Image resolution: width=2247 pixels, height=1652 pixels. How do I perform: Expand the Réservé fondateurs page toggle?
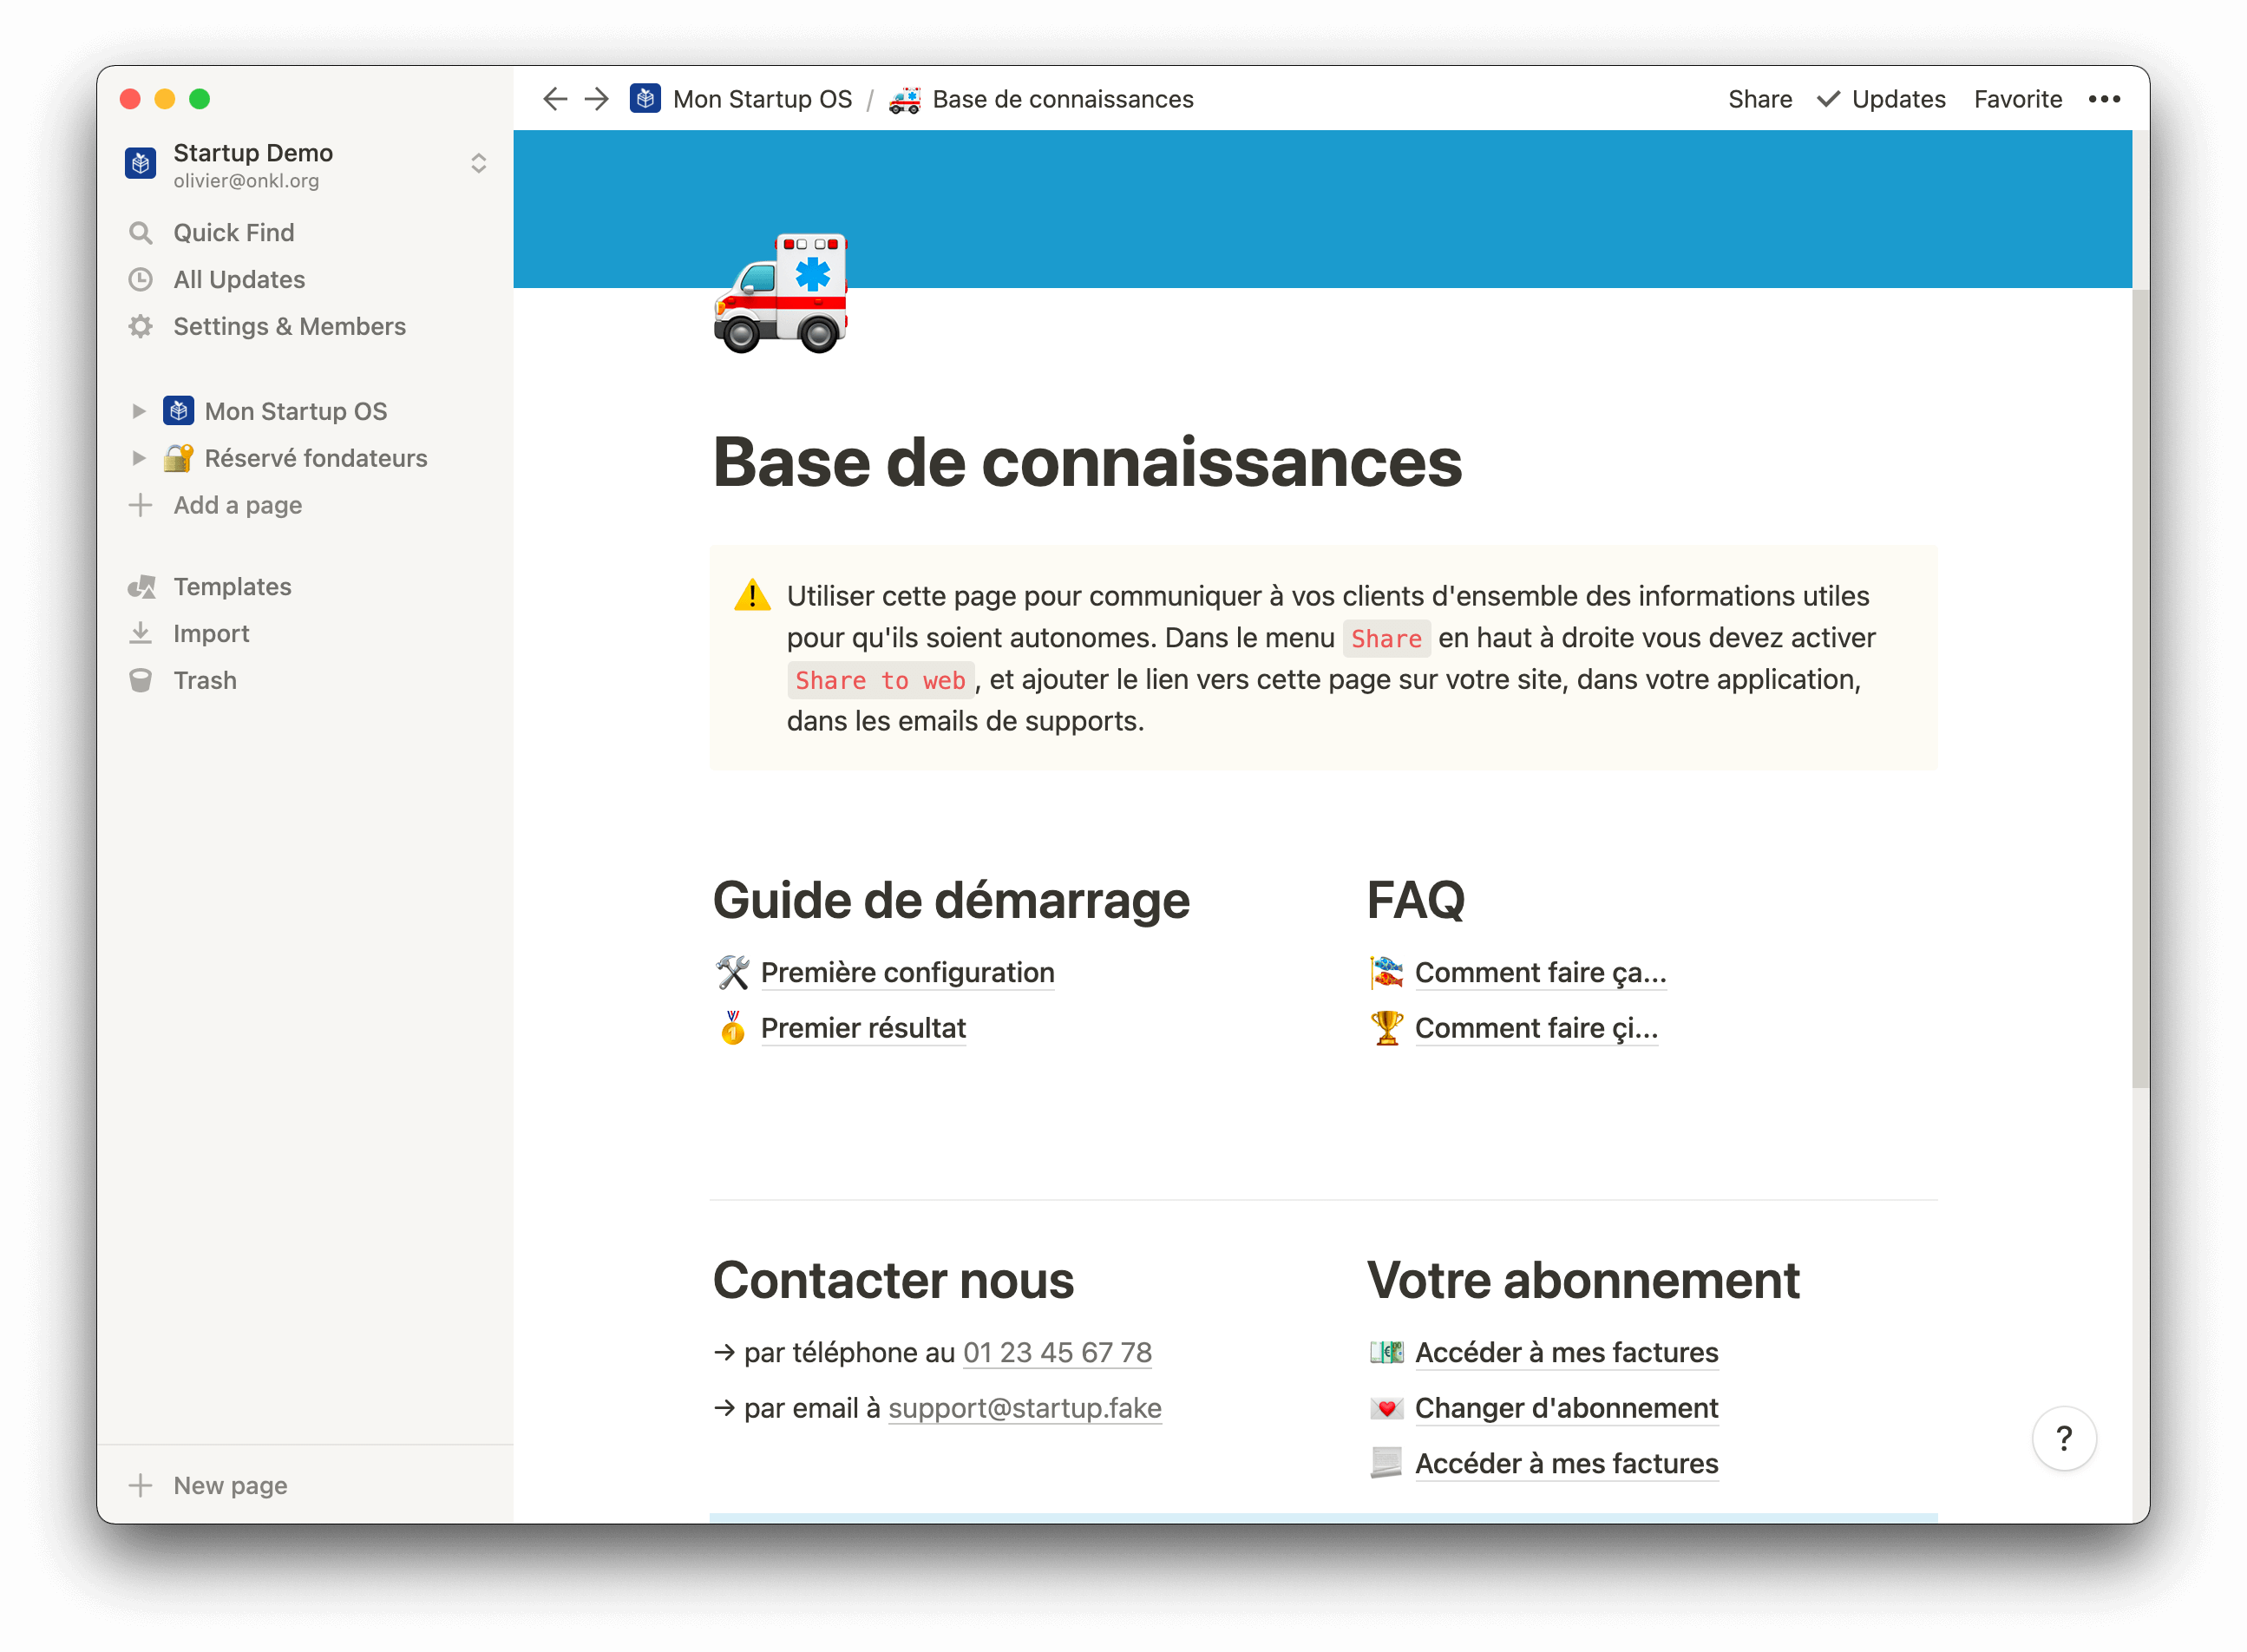point(139,458)
